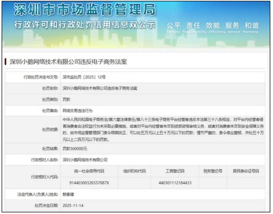This screenshot has width=273, height=214.
Task: Click the 居民身份证号码 column header
Action: click(246, 171)
